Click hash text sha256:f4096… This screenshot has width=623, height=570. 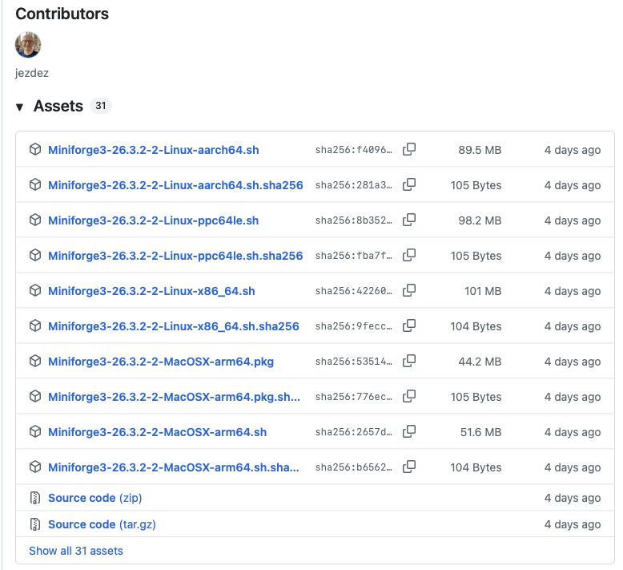[x=354, y=150]
